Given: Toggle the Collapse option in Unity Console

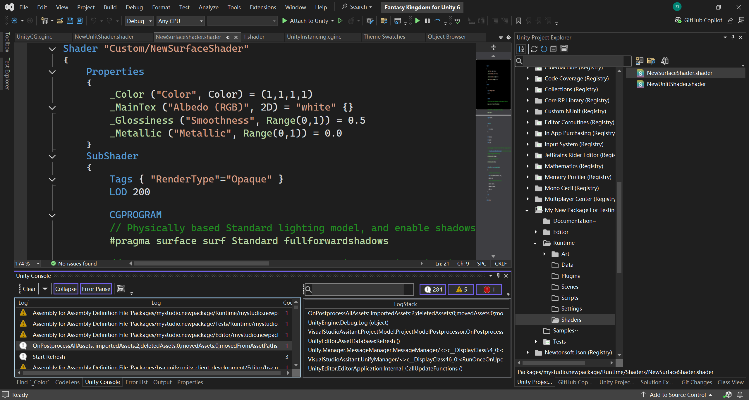Looking at the screenshot, I should [66, 289].
